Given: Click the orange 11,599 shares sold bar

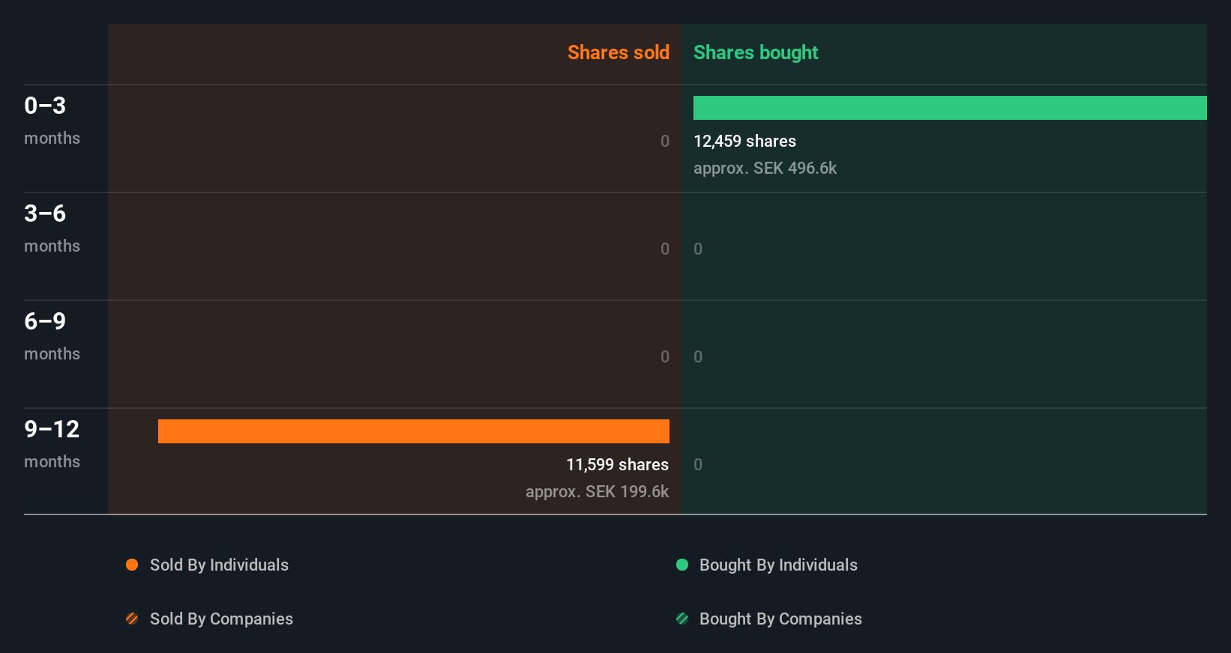Looking at the screenshot, I should tap(414, 431).
